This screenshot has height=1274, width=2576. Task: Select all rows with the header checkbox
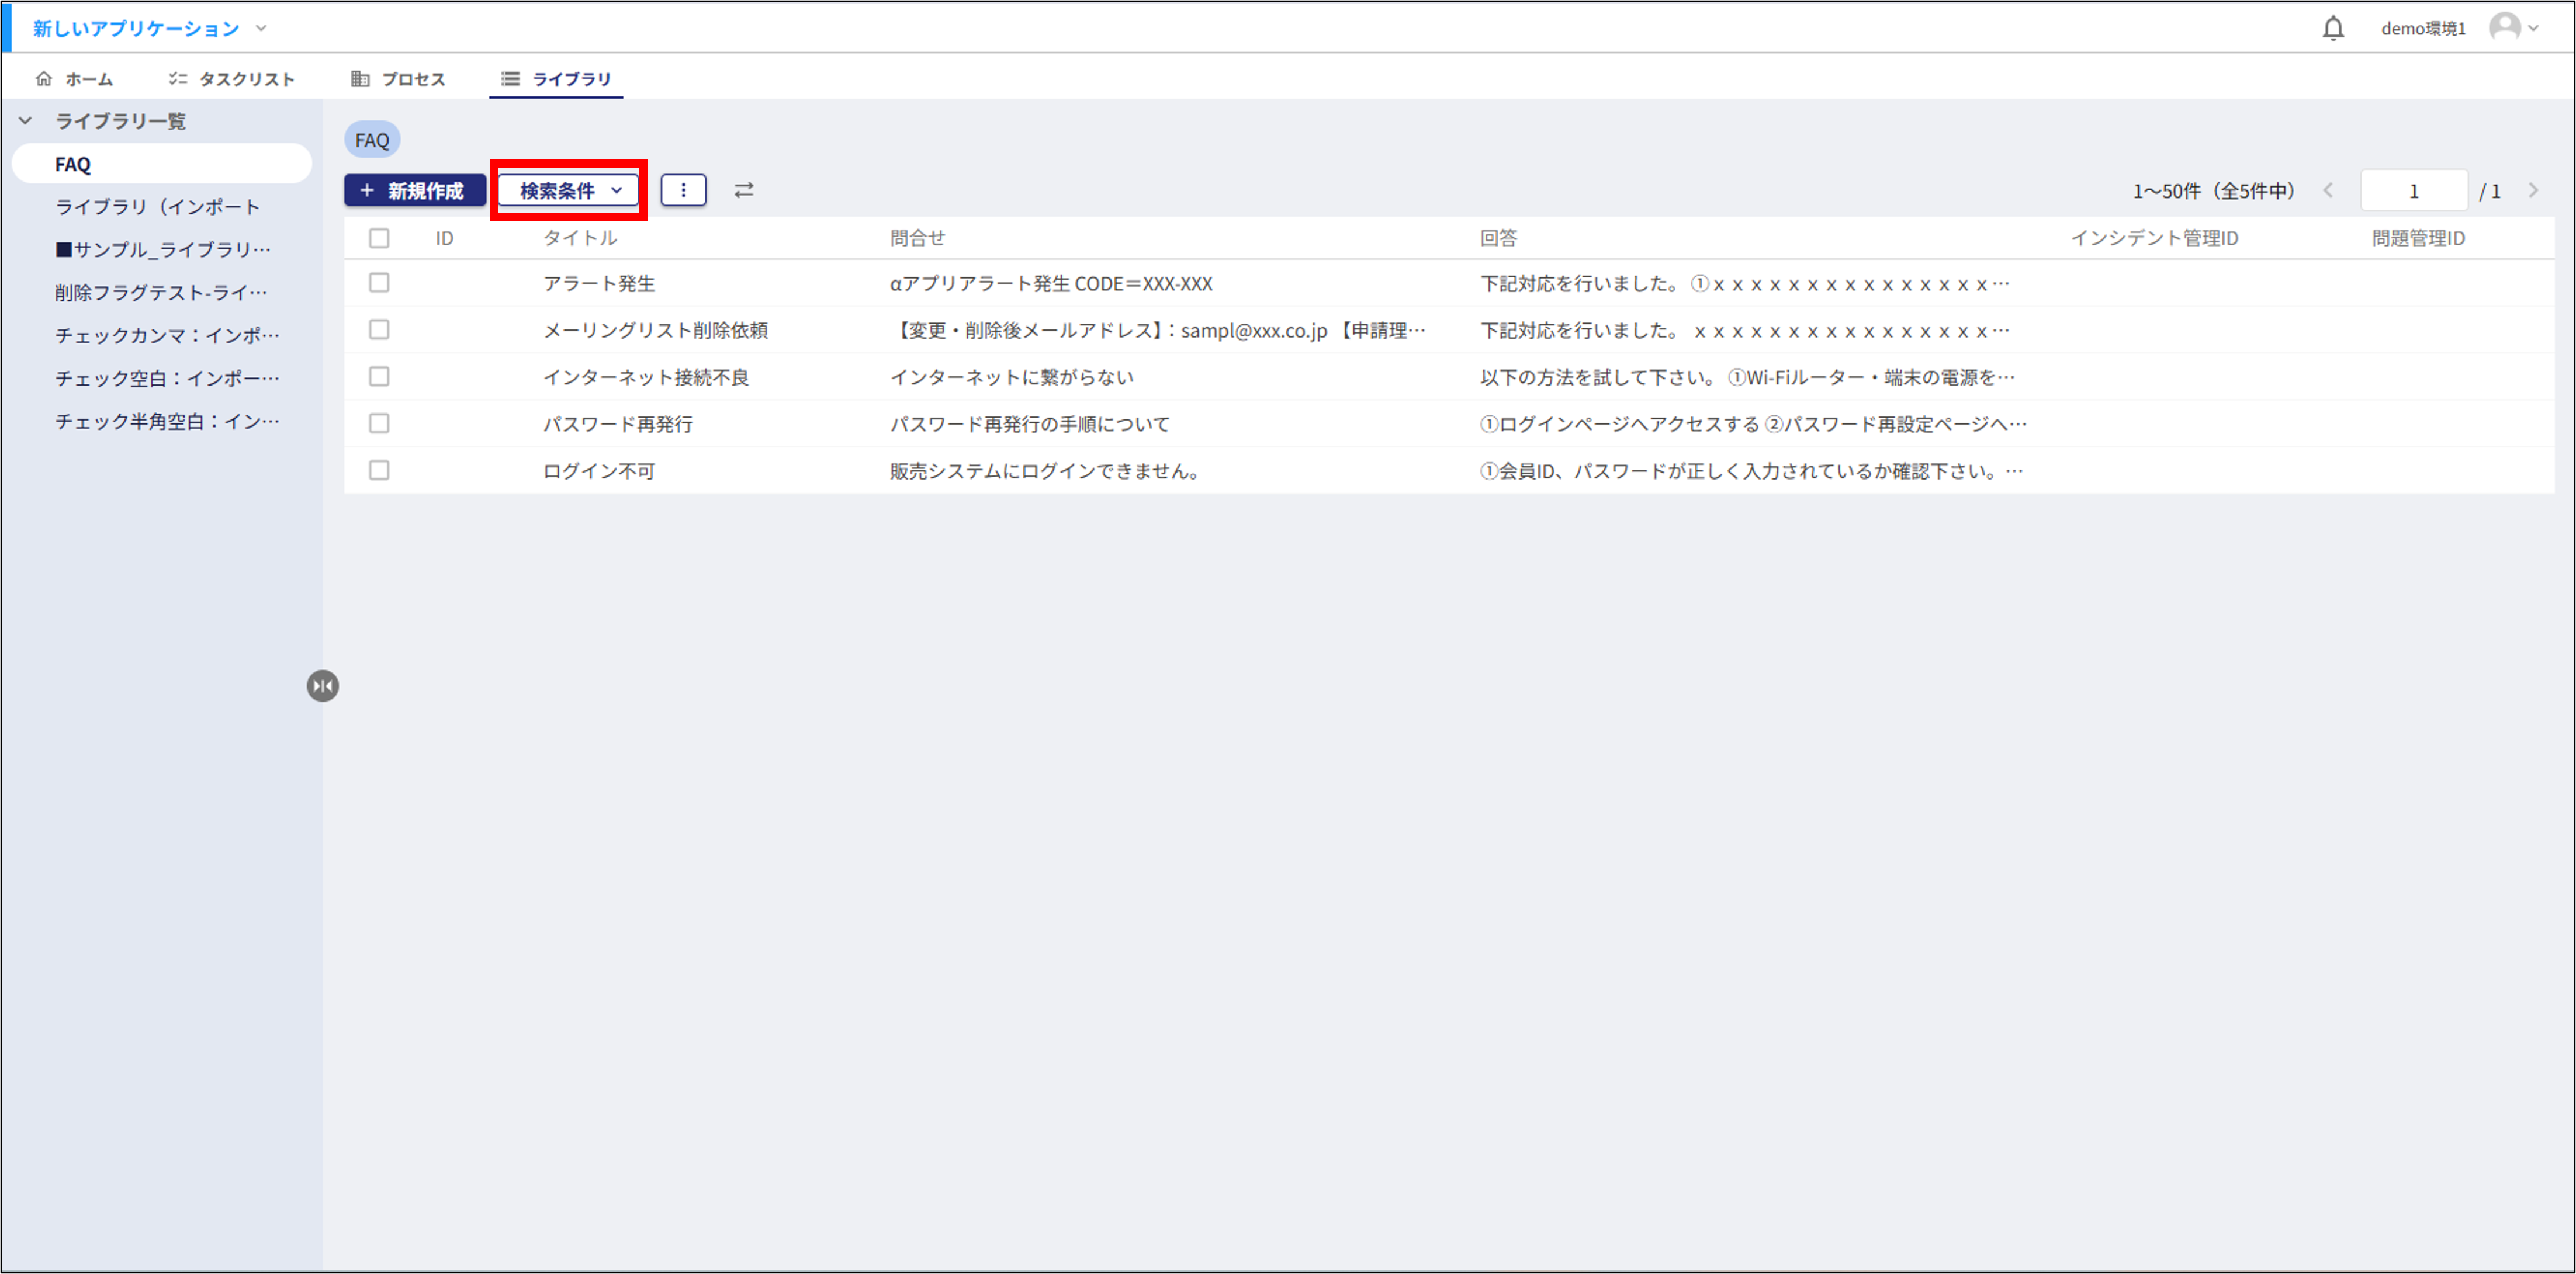(379, 238)
